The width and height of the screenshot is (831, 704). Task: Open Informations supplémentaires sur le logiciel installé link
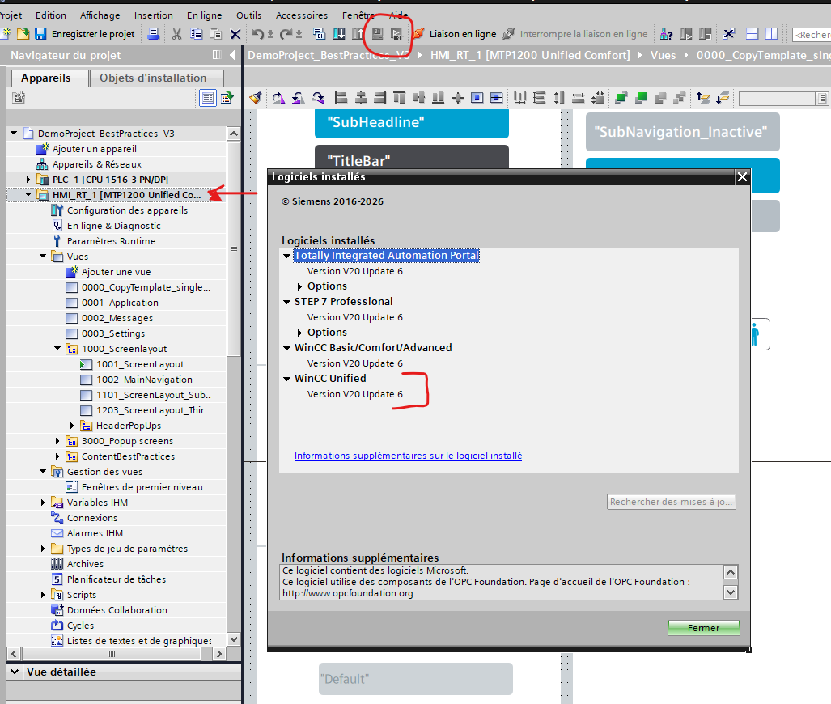[x=408, y=456]
